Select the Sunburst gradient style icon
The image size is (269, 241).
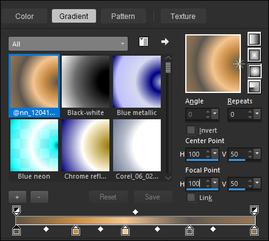(254, 70)
